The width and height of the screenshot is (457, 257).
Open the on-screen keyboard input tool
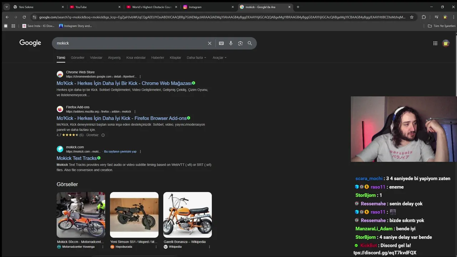pyautogui.click(x=221, y=43)
